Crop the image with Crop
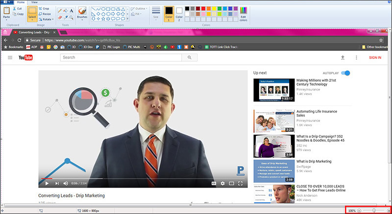This screenshot has height=214, width=392. coord(44,8)
